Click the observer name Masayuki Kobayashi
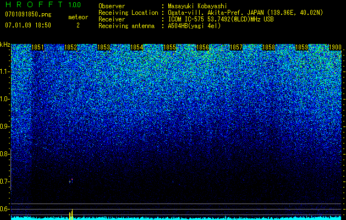Image resolution: width=346 pixels, height=220 pixels. click(x=197, y=6)
